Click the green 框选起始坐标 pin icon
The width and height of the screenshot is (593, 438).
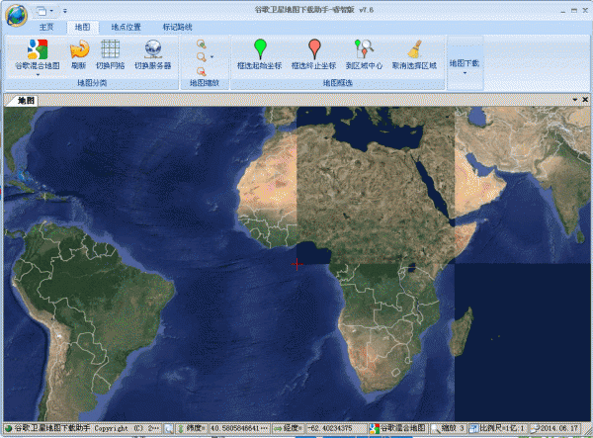pos(260,49)
